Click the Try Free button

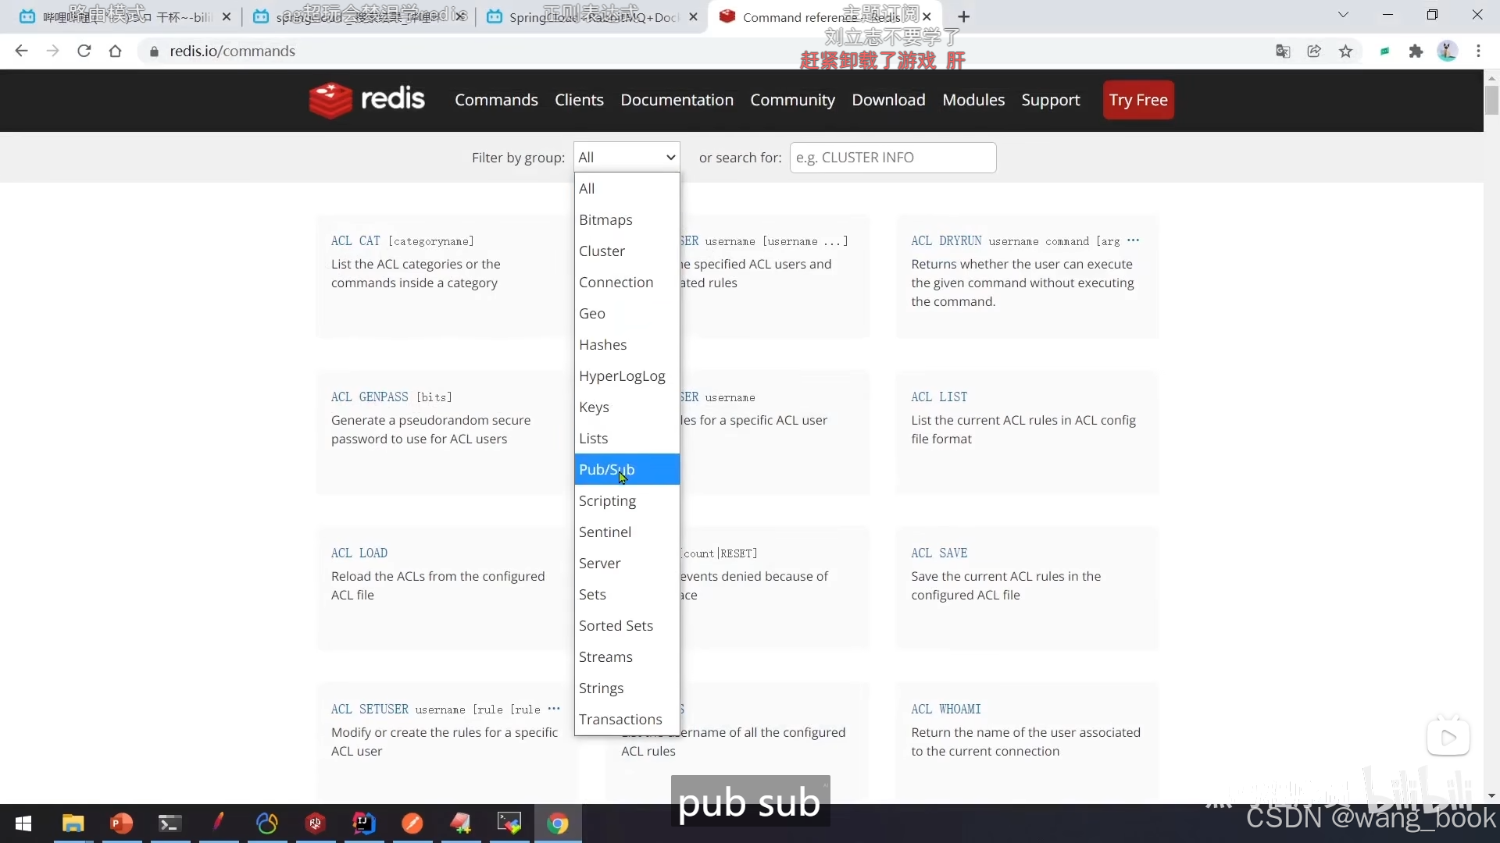(1138, 100)
